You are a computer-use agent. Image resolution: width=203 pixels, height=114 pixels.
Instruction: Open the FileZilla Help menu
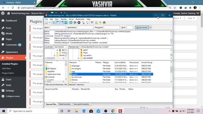coord(88,19)
